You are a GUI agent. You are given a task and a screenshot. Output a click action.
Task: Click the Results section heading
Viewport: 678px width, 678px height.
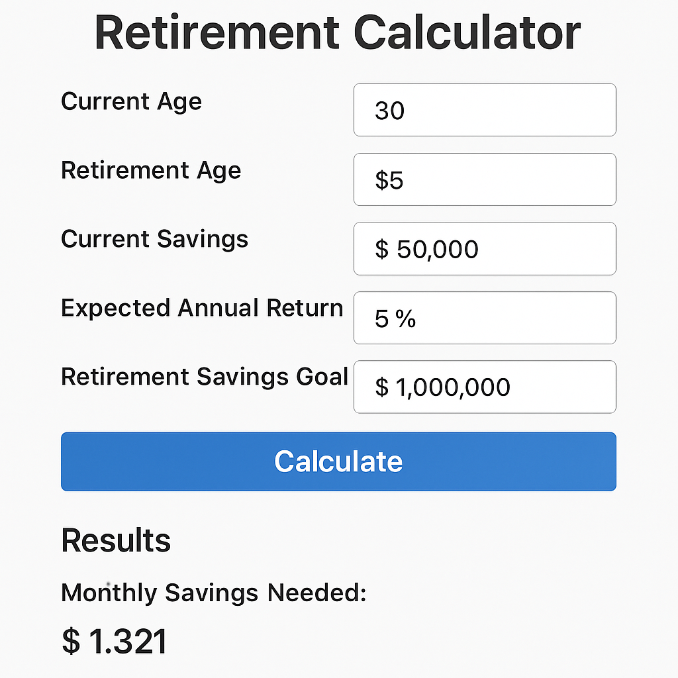click(x=116, y=540)
